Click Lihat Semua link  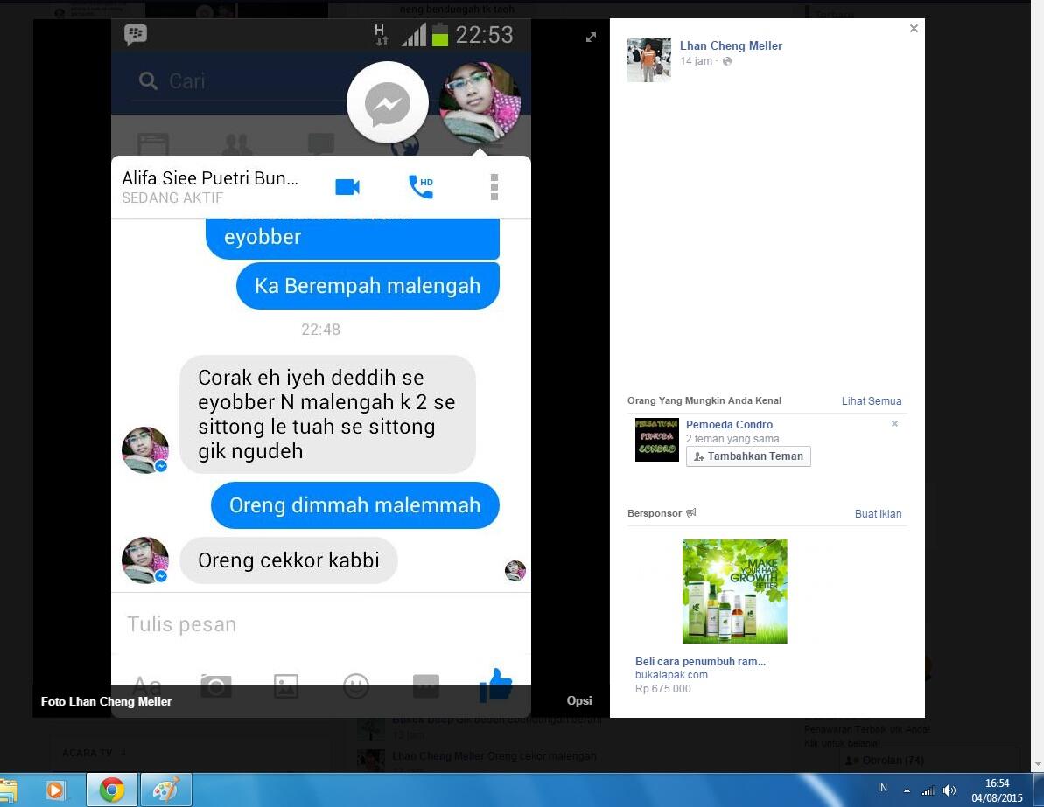[871, 401]
